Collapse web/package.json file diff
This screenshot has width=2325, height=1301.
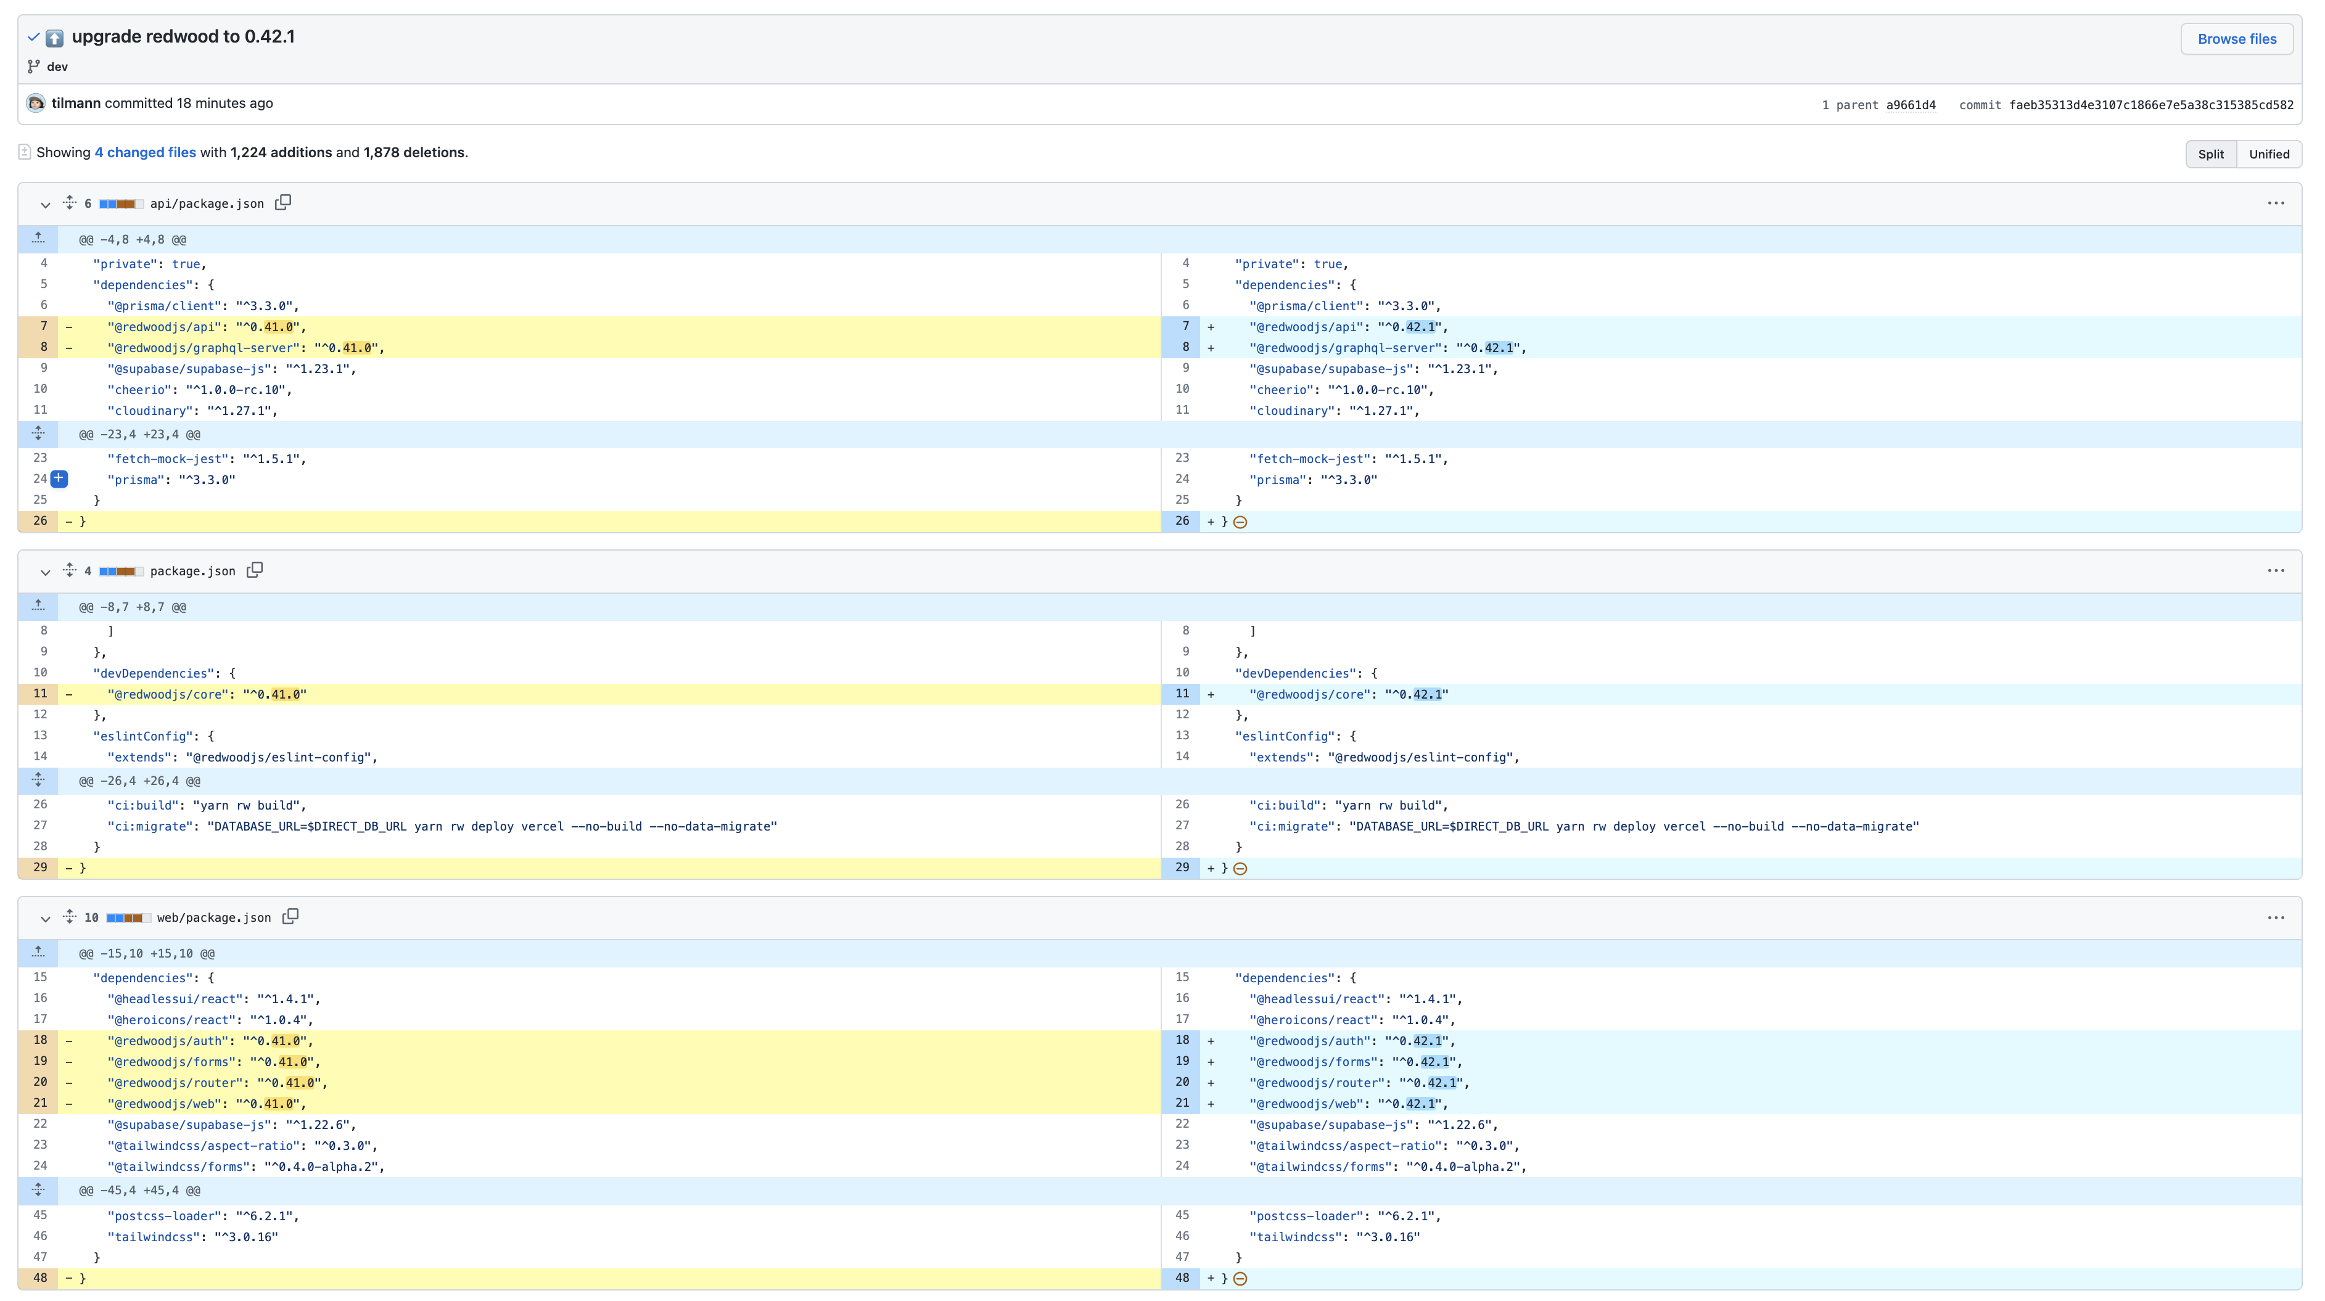[x=45, y=919]
